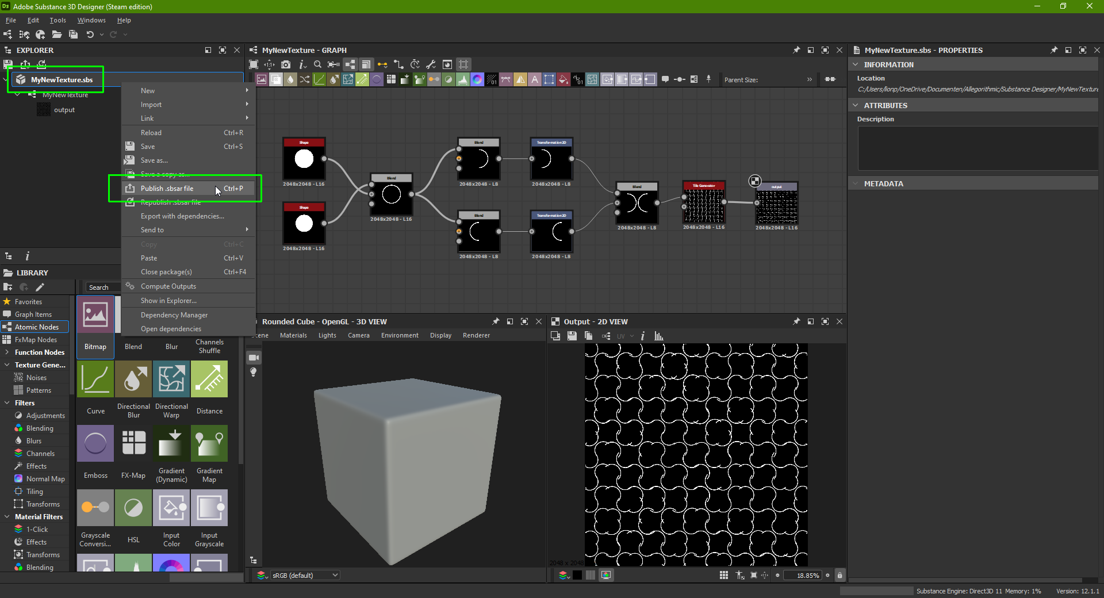Open the sRGB (default) color space dropdown

tap(305, 575)
